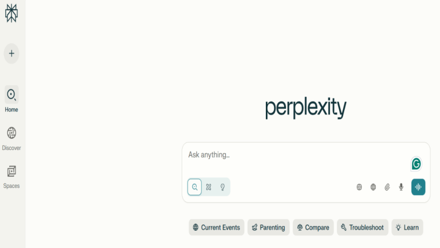Image resolution: width=440 pixels, height=248 pixels.
Task: Click the microphone dictation icon
Action: (x=401, y=187)
